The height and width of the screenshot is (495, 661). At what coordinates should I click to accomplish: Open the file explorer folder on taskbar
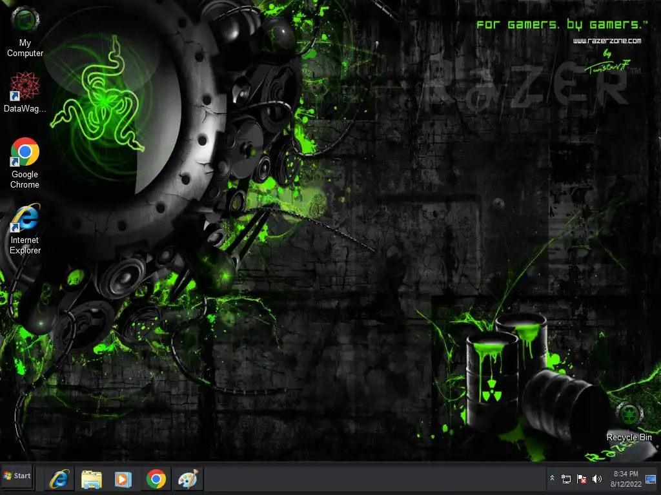pyautogui.click(x=92, y=479)
